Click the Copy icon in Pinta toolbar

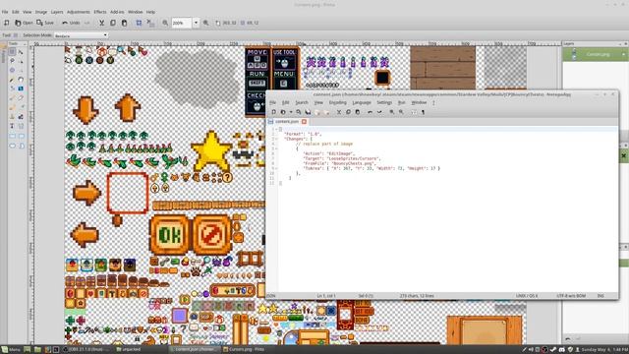click(x=113, y=23)
